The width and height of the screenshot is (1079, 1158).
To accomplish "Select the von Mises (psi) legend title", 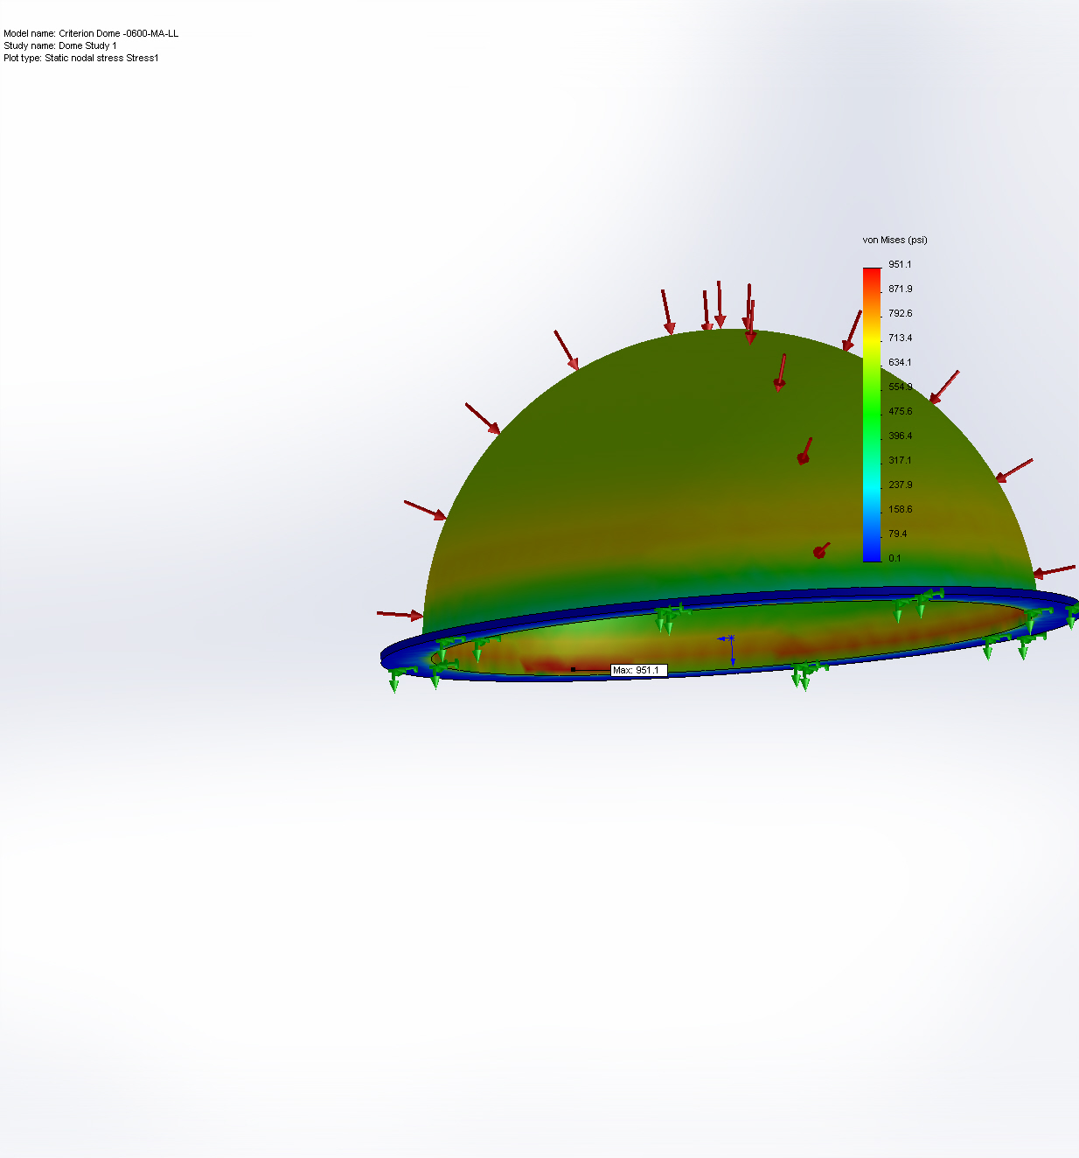I will click(895, 240).
